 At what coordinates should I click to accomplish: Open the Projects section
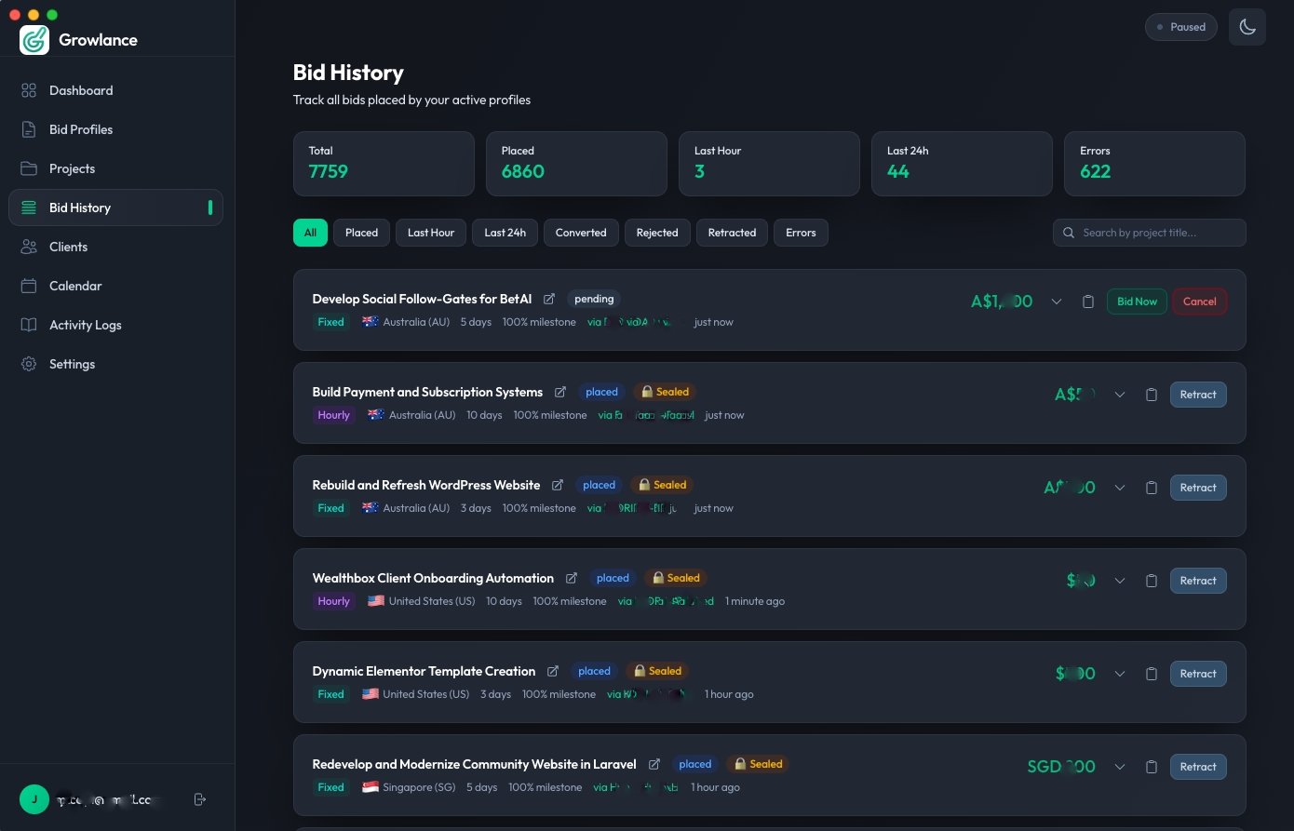click(x=116, y=168)
